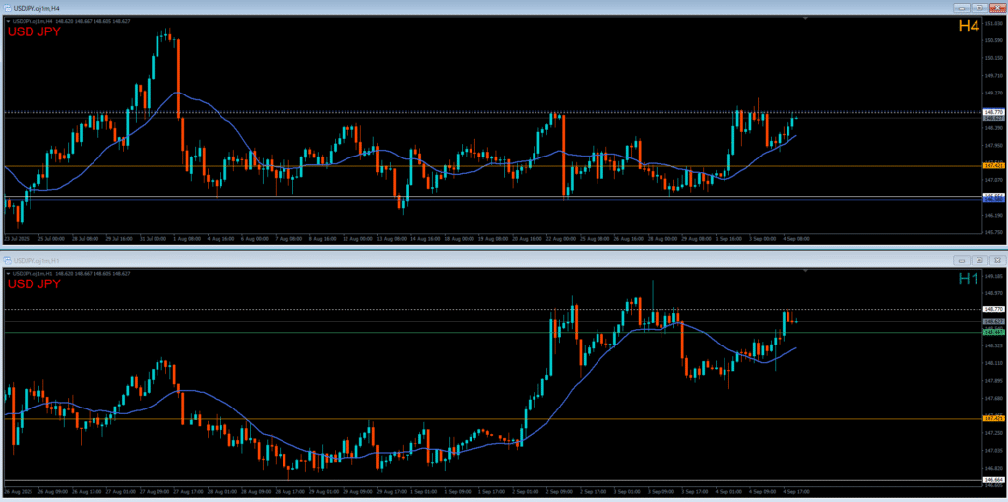Expand the one-click trading arrow in H1 chart
Screen dimensions: 1008x502
coord(8,274)
